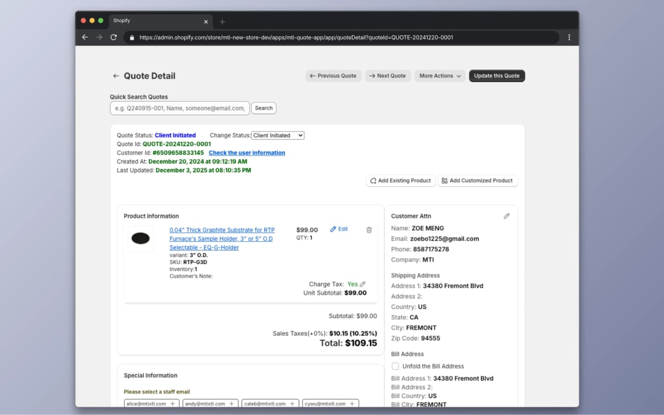The width and height of the screenshot is (664, 415).
Task: Click the Update this Quote button
Action: click(x=496, y=76)
